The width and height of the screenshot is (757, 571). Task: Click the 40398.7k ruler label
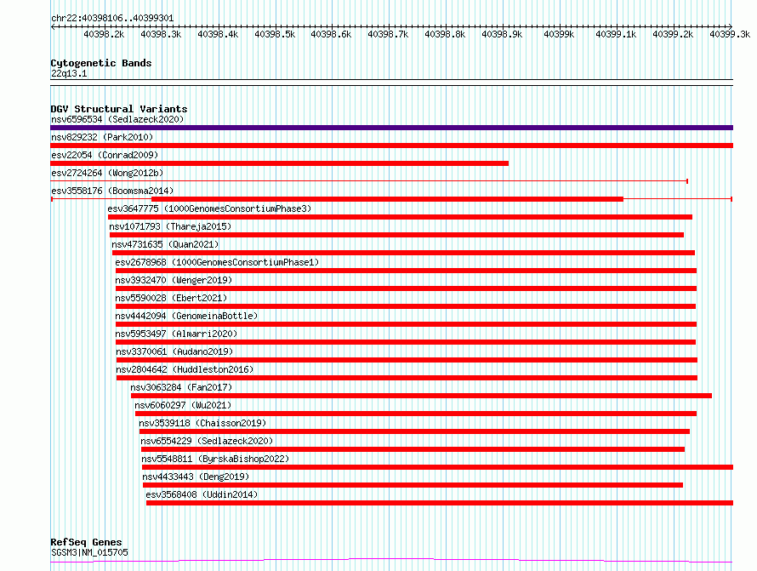click(x=388, y=34)
